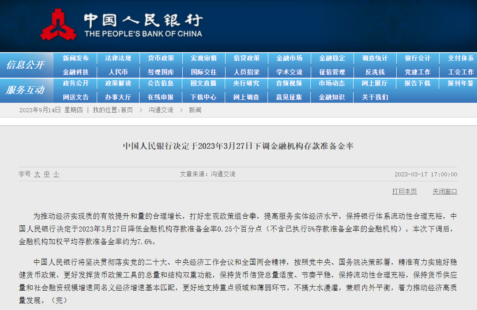477x310 pixels.
Task: Open 学术交流 menu item
Action: (290, 72)
